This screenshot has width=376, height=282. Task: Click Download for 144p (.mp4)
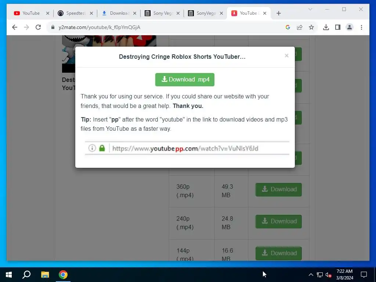coord(279,253)
